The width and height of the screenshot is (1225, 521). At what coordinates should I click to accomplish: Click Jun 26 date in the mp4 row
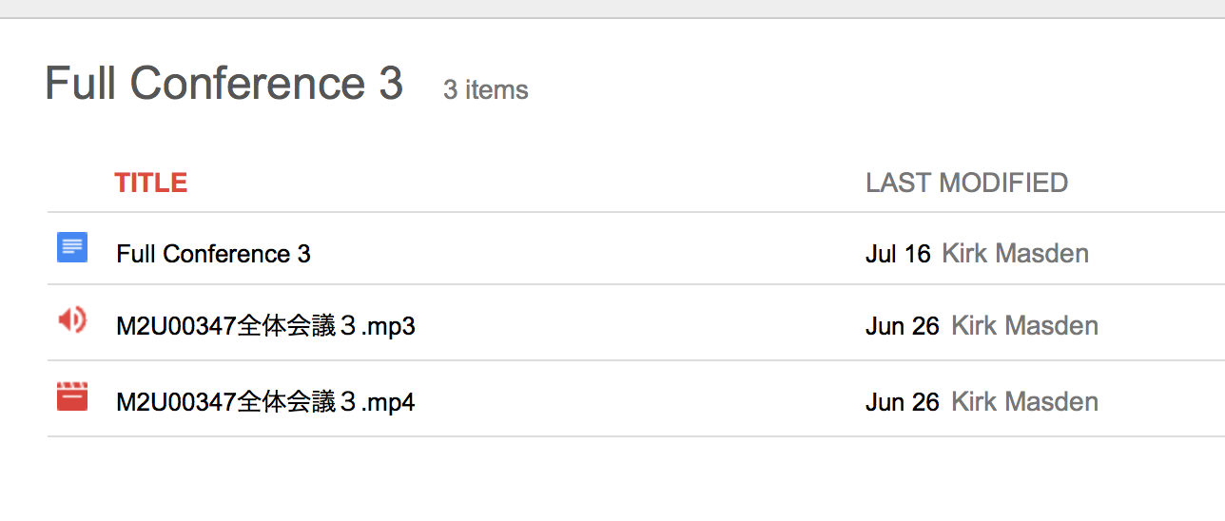(902, 402)
